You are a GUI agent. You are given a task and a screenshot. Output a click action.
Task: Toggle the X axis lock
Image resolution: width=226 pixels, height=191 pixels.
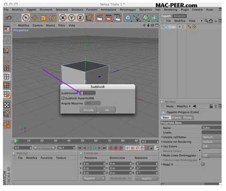63,18
